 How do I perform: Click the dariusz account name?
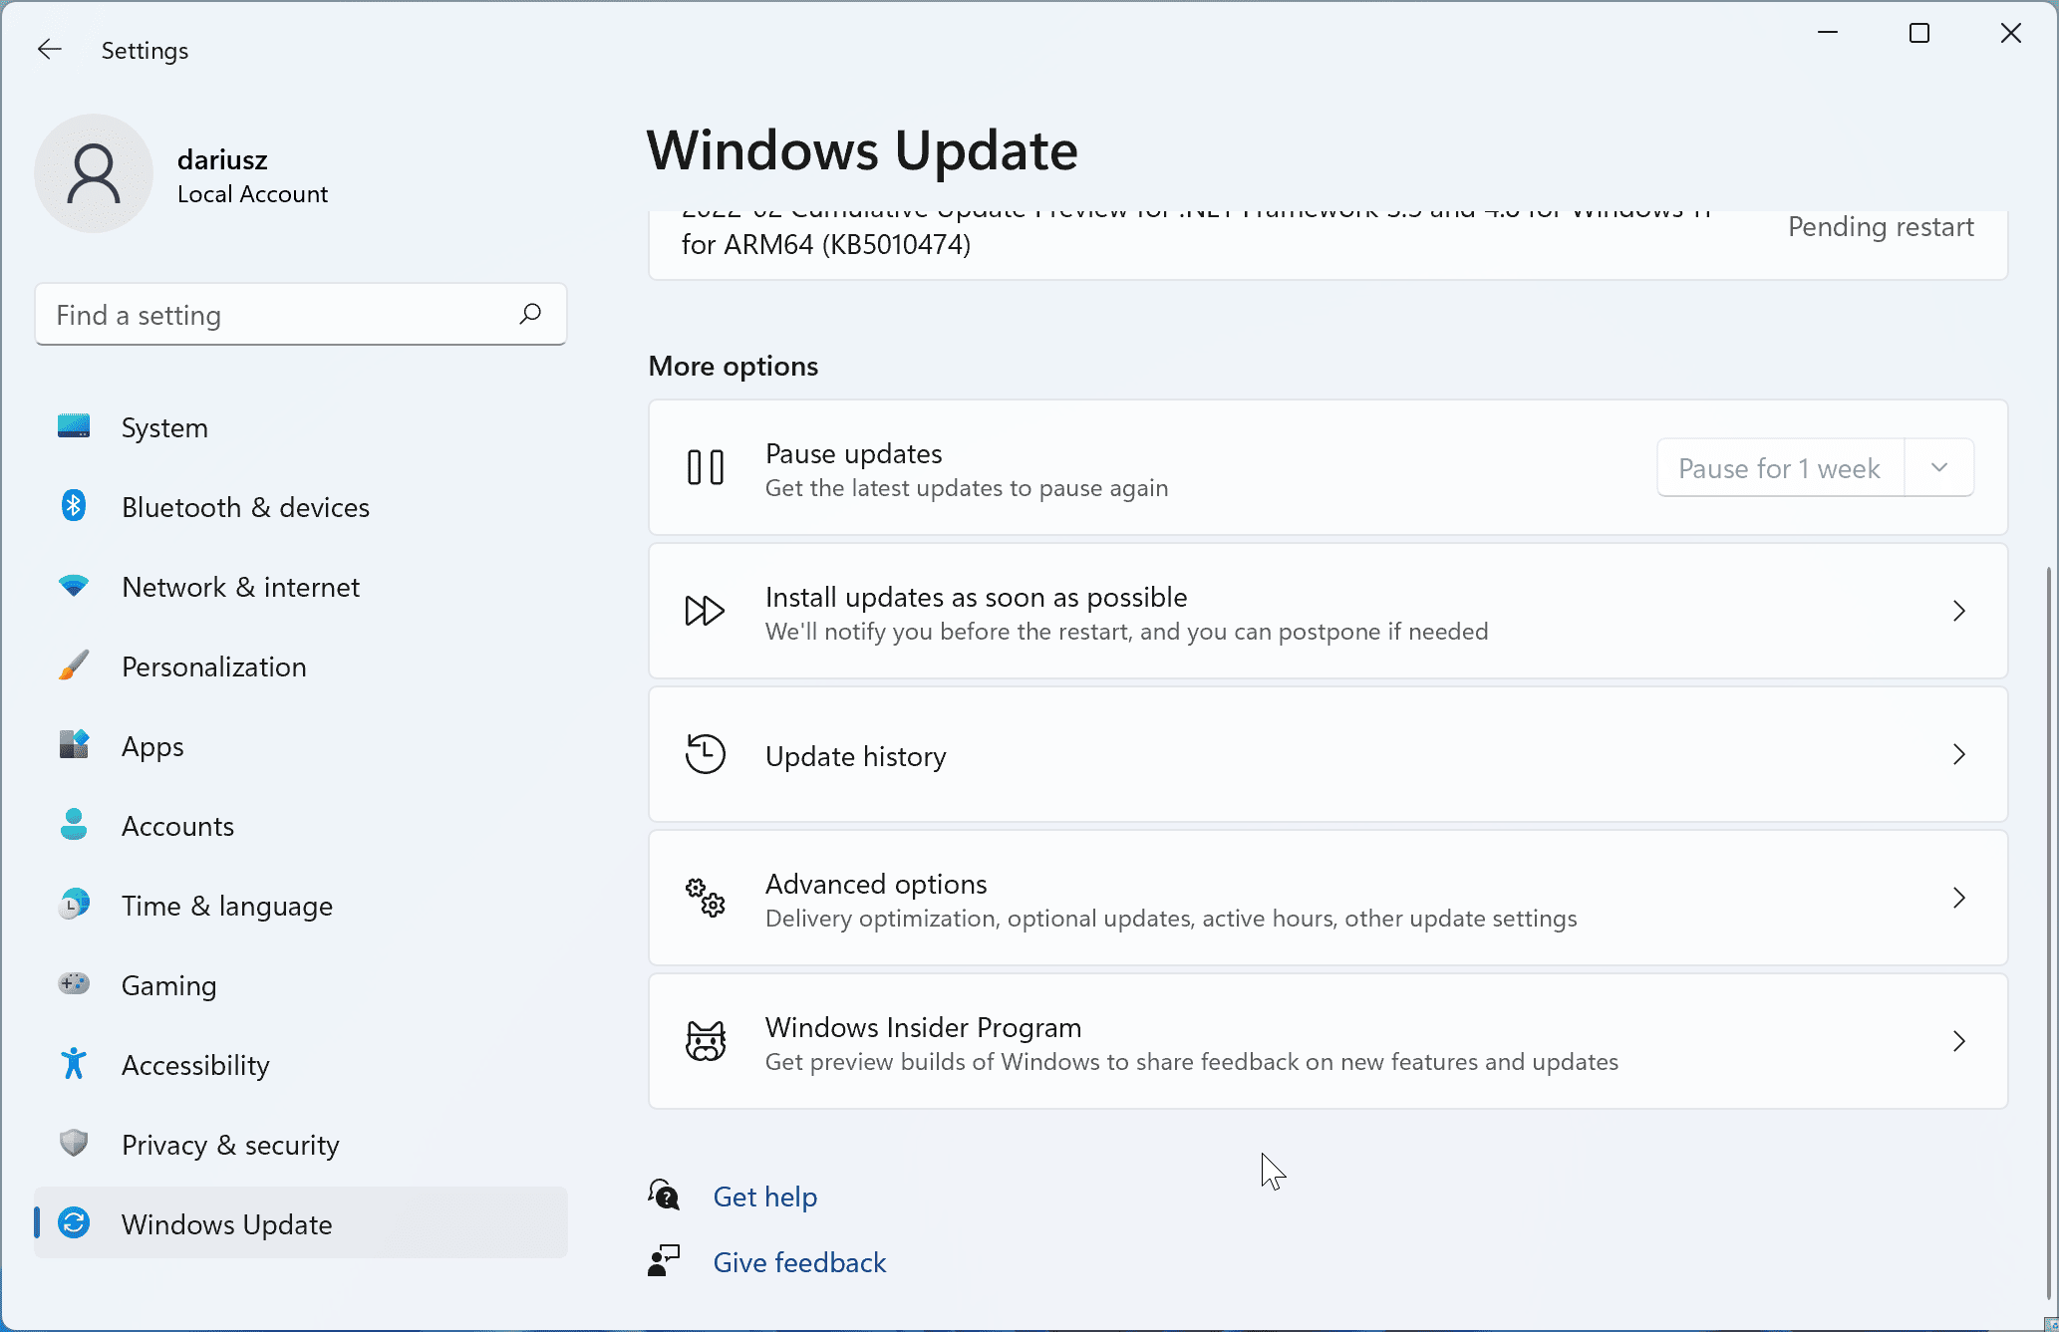[222, 159]
